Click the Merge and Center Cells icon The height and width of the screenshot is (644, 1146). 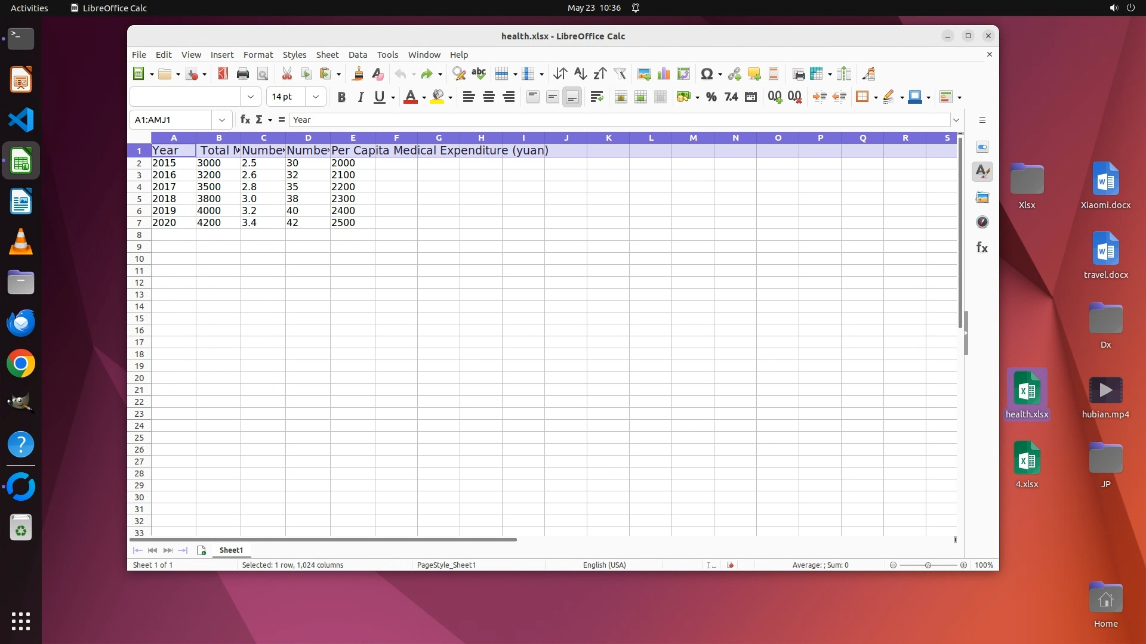(621, 97)
